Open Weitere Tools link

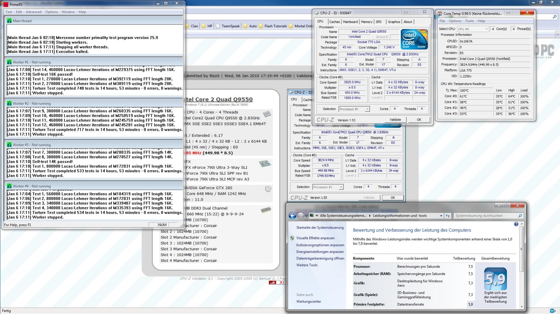tap(307, 265)
